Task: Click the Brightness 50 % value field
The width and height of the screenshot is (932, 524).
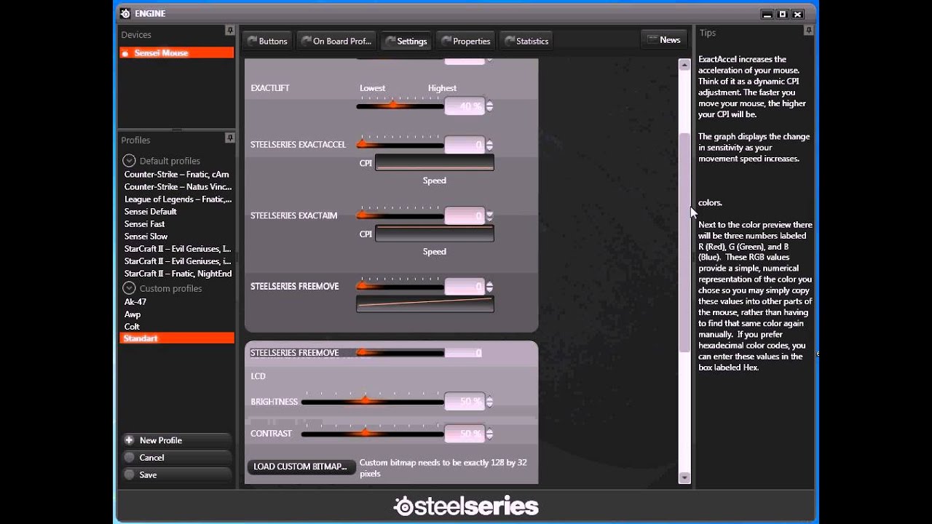Action: (x=465, y=401)
